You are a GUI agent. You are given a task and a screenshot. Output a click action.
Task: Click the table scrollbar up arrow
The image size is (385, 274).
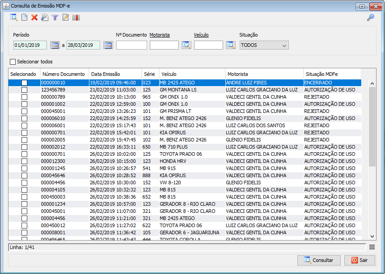pos(372,83)
